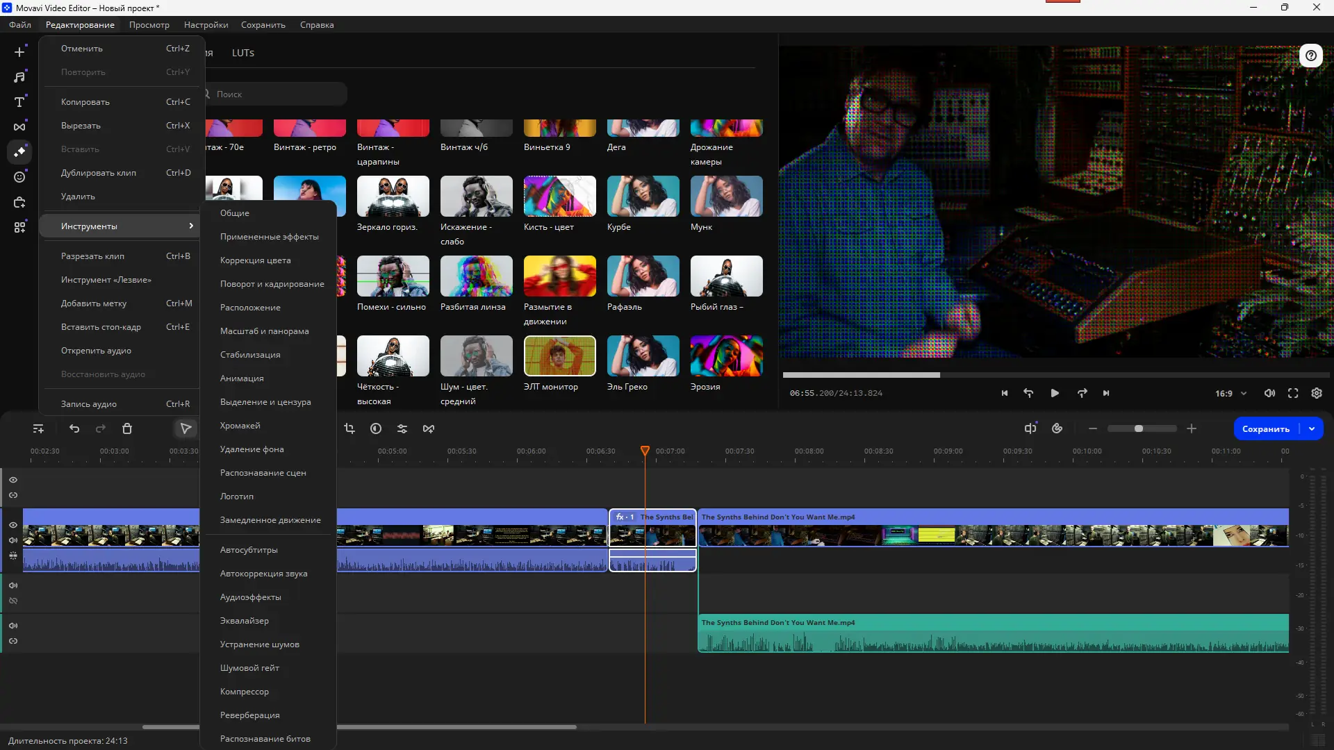The height and width of the screenshot is (750, 1334).
Task: Select Хромакей from the tools submenu
Action: [240, 426]
